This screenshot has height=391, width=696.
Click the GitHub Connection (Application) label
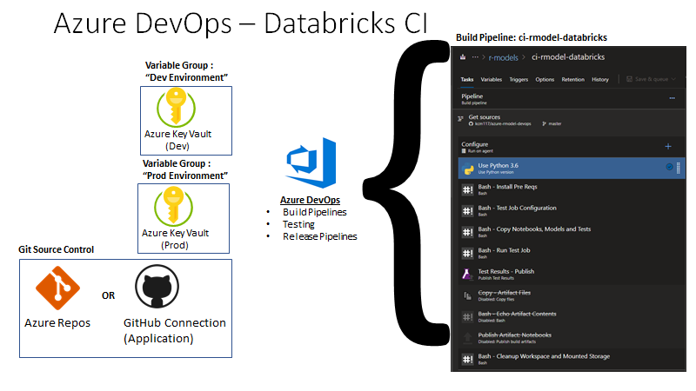point(175,331)
